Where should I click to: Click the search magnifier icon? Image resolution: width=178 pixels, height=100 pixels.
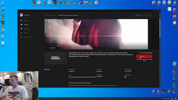pyautogui.click(x=137, y=15)
